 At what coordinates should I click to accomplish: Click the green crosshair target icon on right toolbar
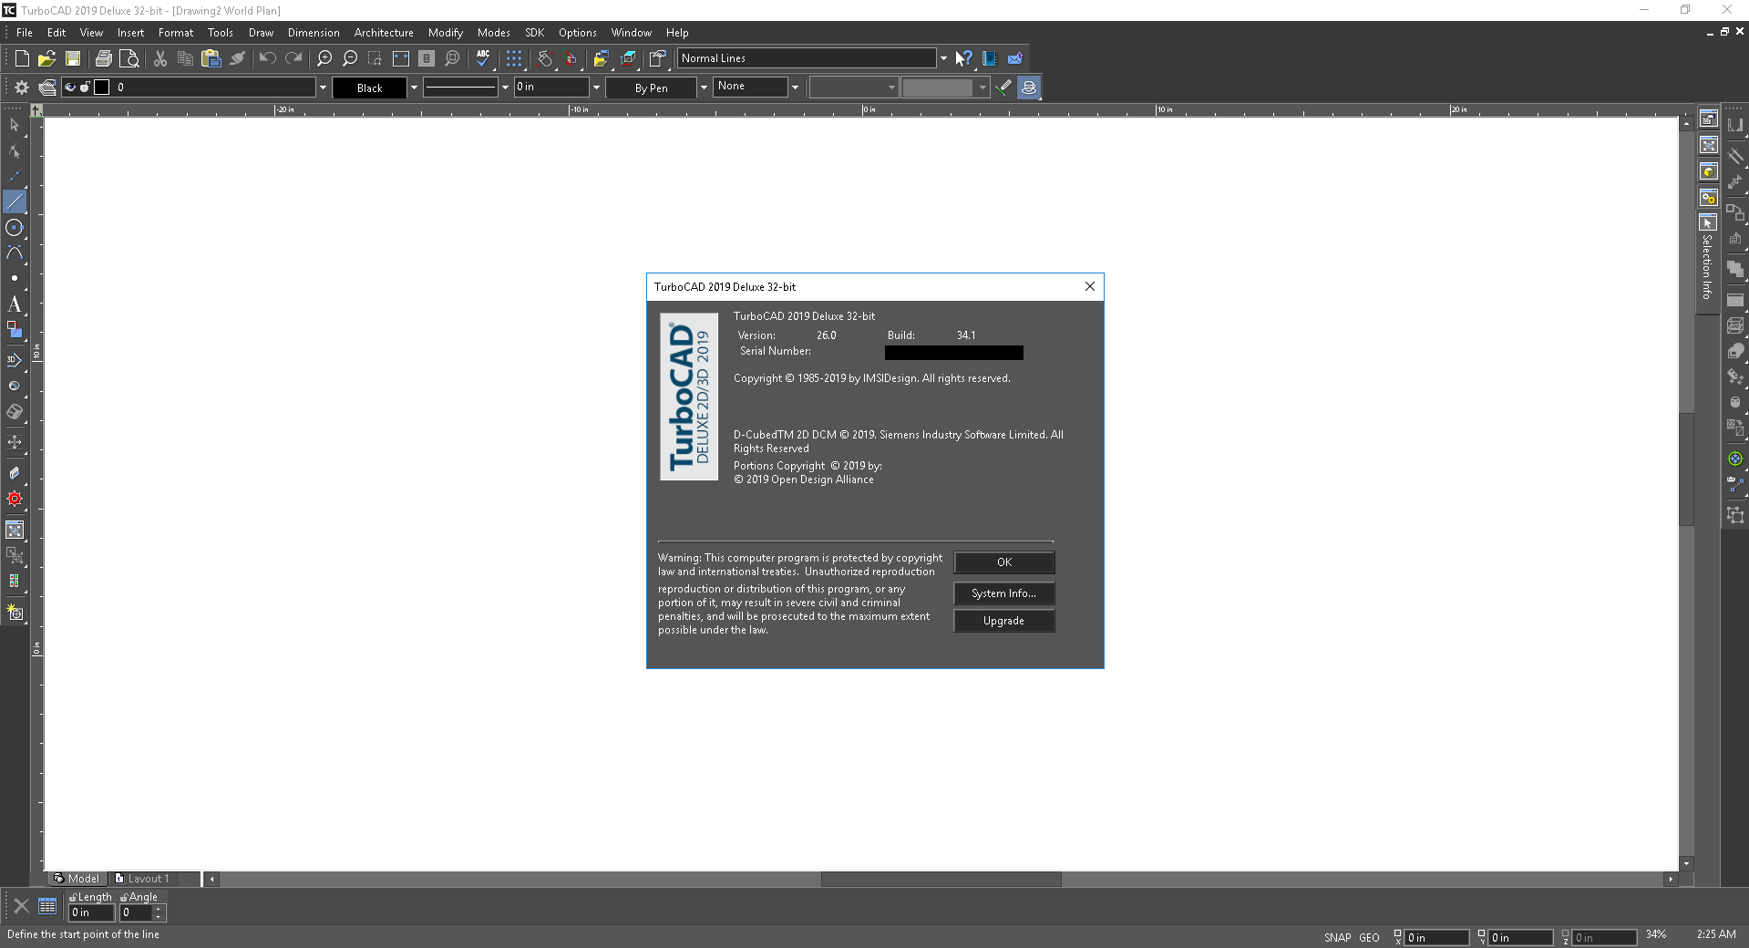click(x=1735, y=459)
